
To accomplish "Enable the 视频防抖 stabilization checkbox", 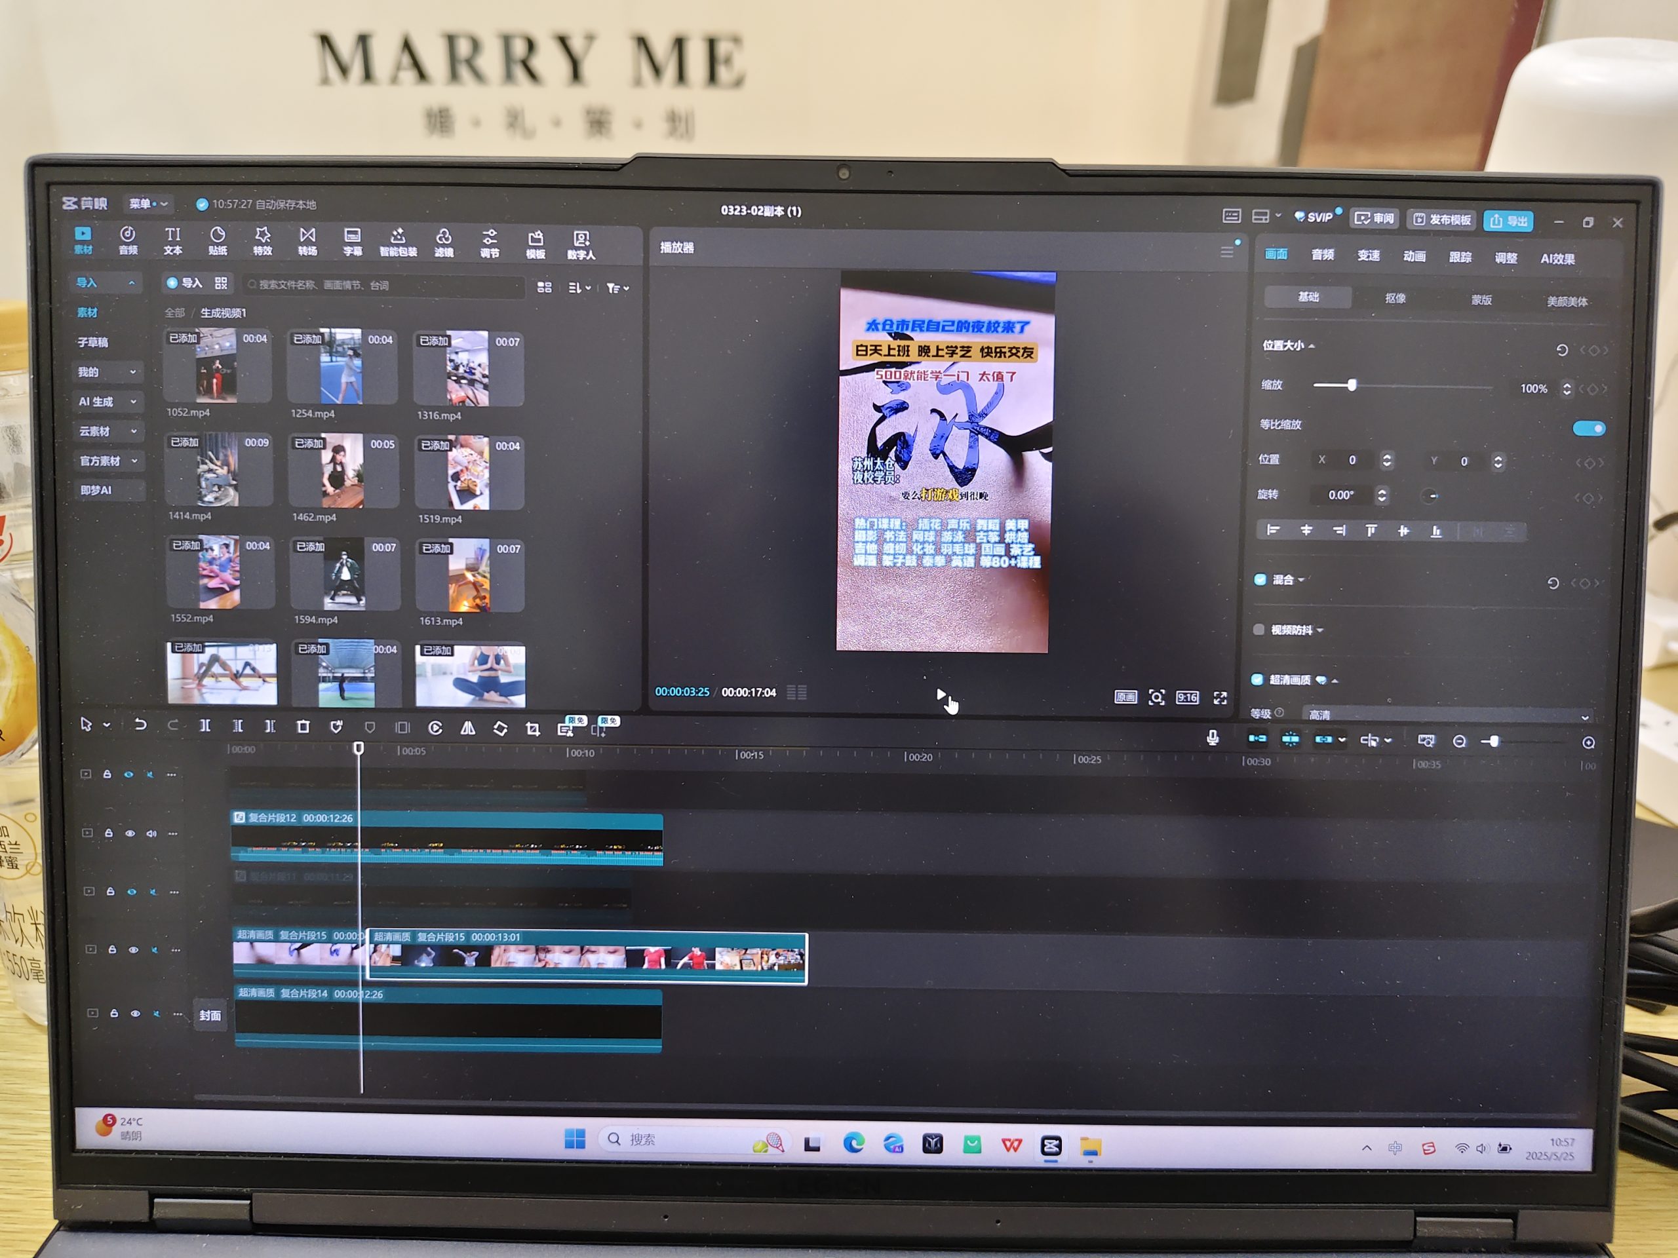I will click(1258, 630).
